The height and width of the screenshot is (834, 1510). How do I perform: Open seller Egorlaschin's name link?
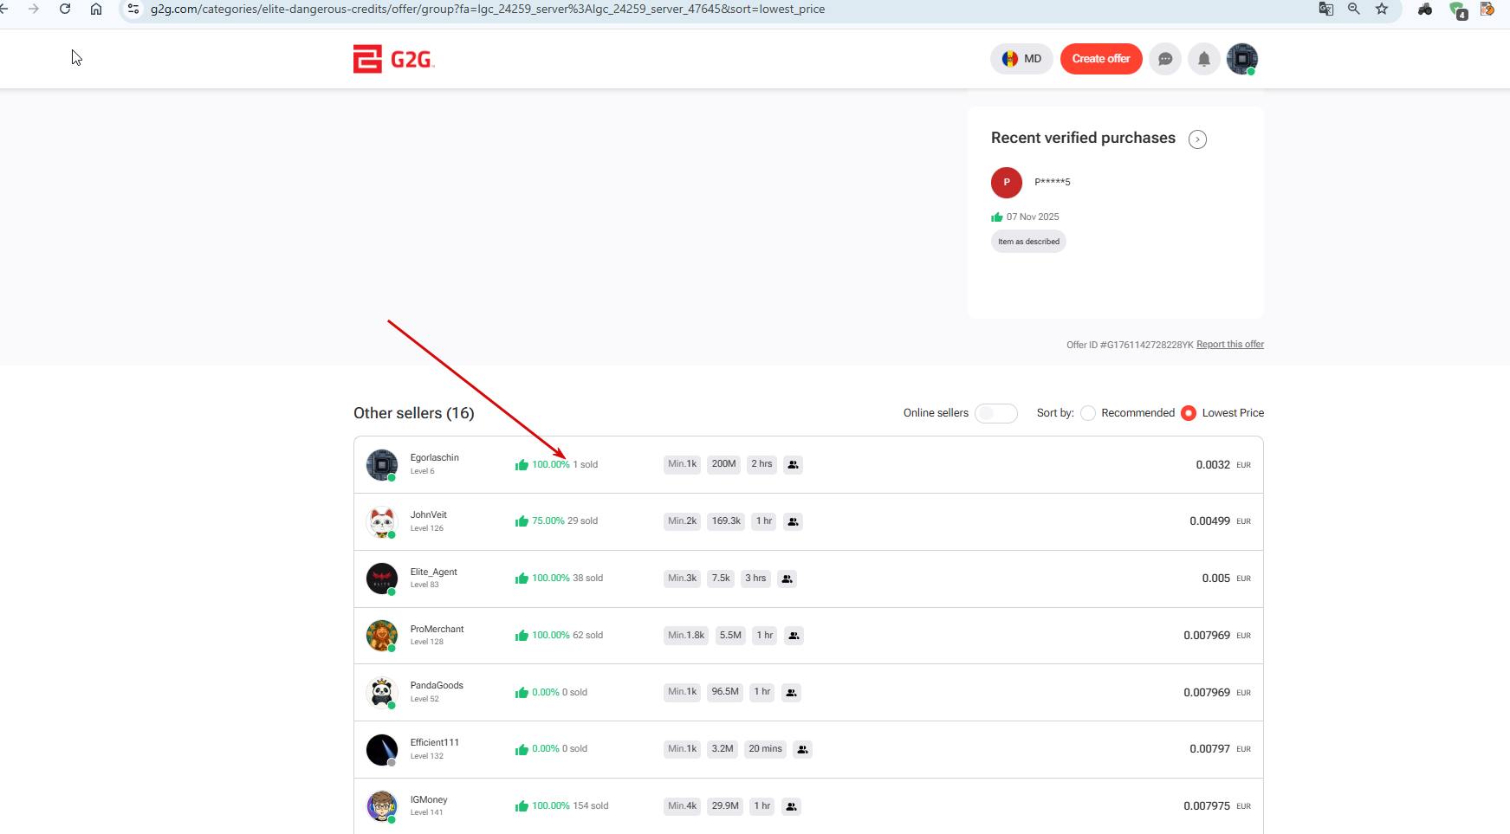coord(435,458)
